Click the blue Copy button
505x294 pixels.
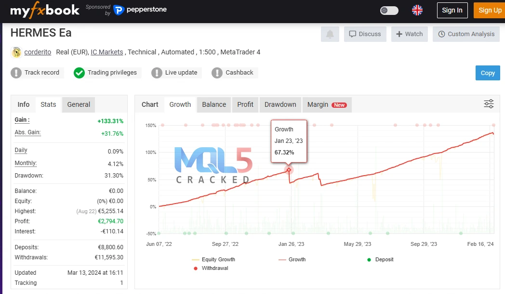tap(488, 73)
